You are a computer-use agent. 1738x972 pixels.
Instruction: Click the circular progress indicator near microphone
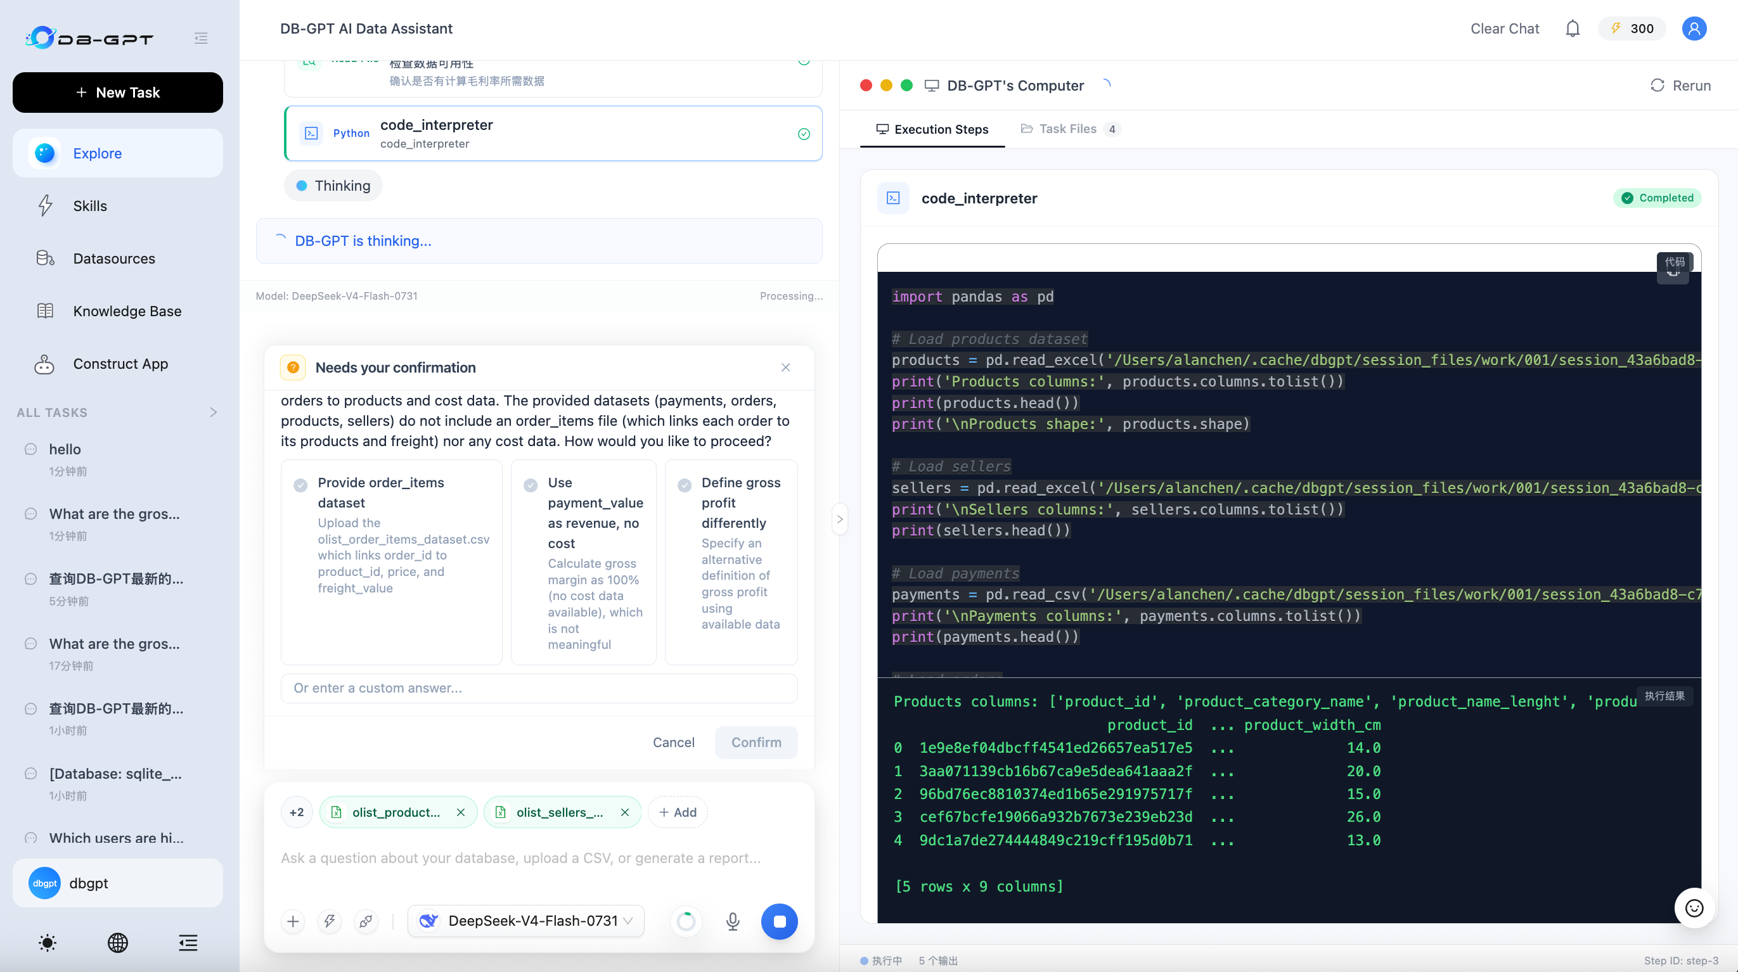point(686,921)
